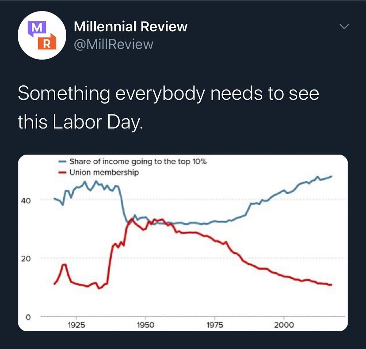Image resolution: width=366 pixels, height=349 pixels.
Task: Click the 20 y-axis label
Action: [26, 259]
